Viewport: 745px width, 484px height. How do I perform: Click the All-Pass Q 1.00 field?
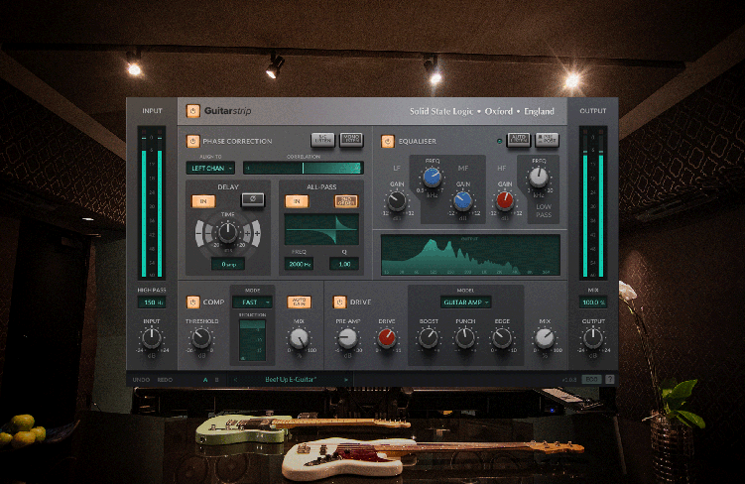(x=344, y=264)
